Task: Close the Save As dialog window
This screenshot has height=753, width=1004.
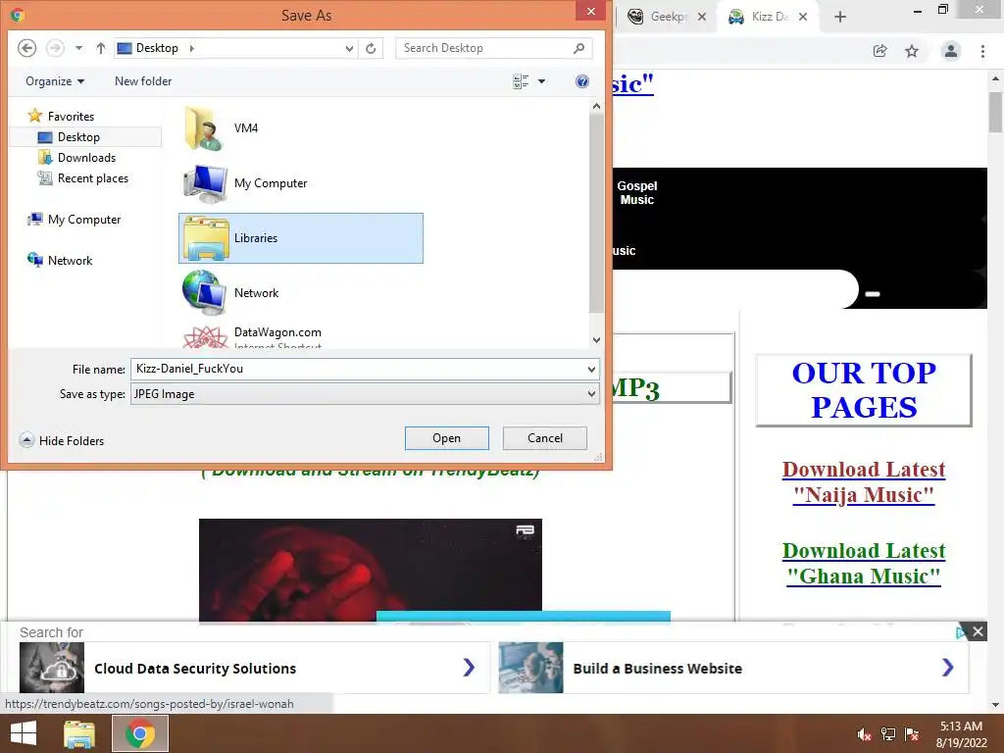Action: pos(591,11)
